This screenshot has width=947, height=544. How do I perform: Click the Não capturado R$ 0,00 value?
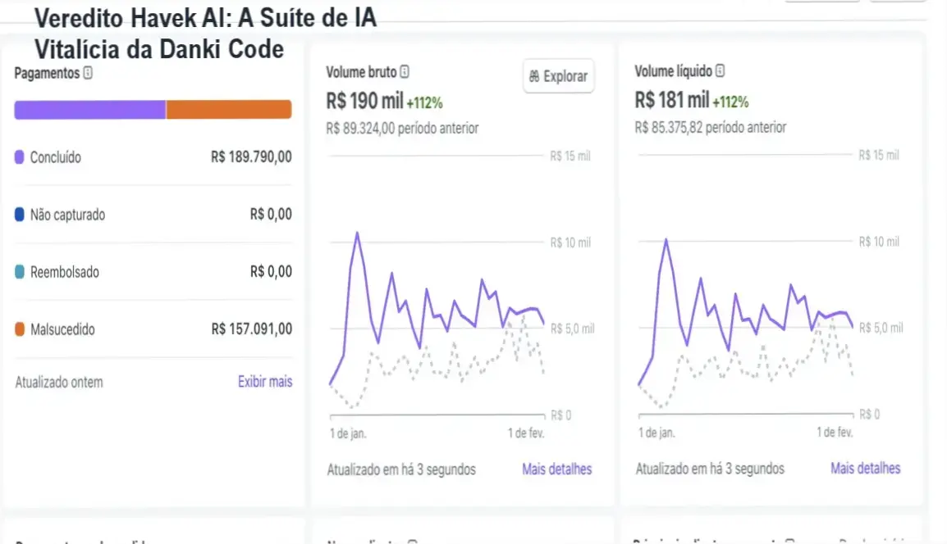pos(271,214)
